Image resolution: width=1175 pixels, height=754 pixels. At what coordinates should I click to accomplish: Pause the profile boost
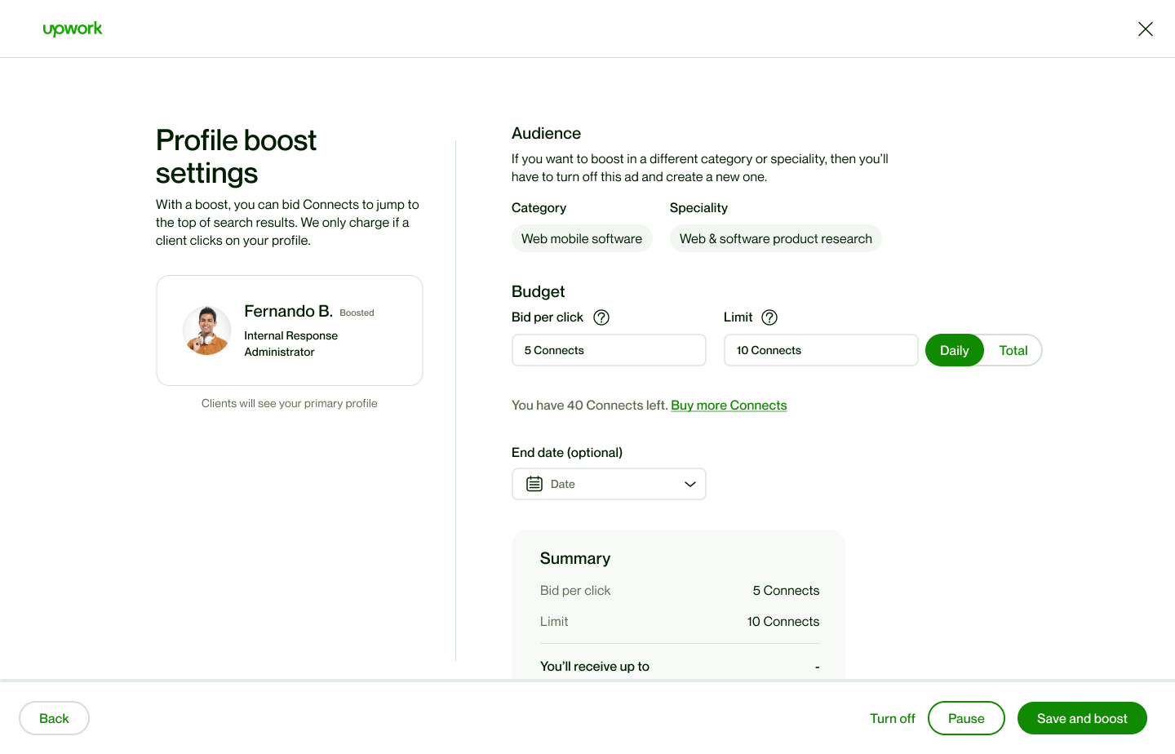pos(966,718)
